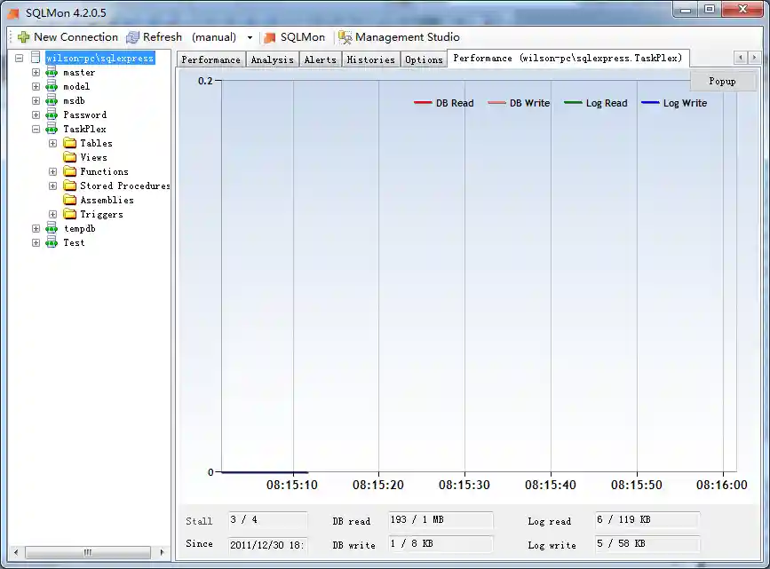Open a New Connection
Viewport: 770px width, 569px height.
[67, 37]
